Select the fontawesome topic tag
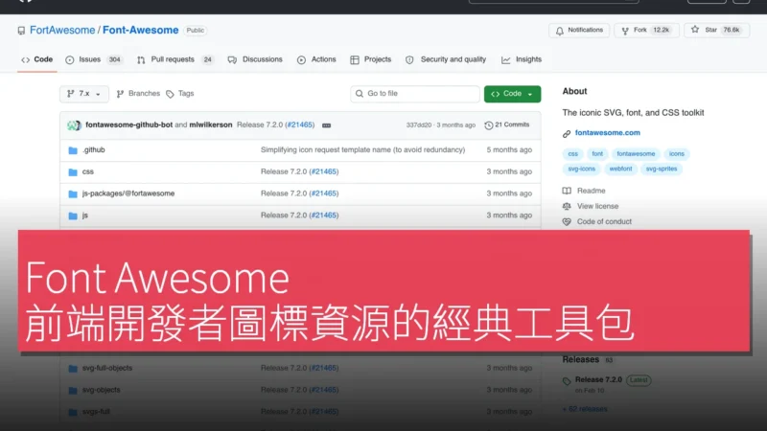The width and height of the screenshot is (767, 431). point(636,154)
